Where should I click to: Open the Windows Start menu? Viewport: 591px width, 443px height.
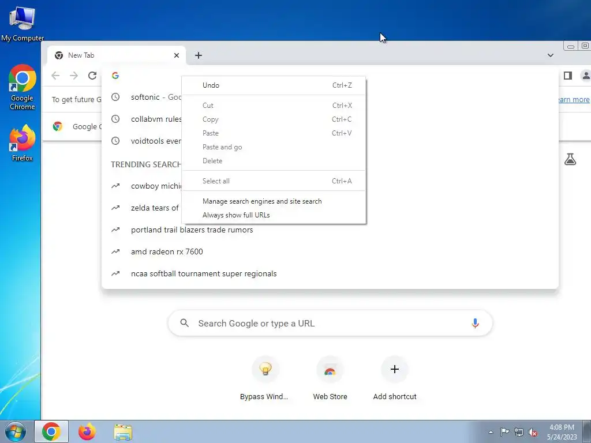[15, 431]
